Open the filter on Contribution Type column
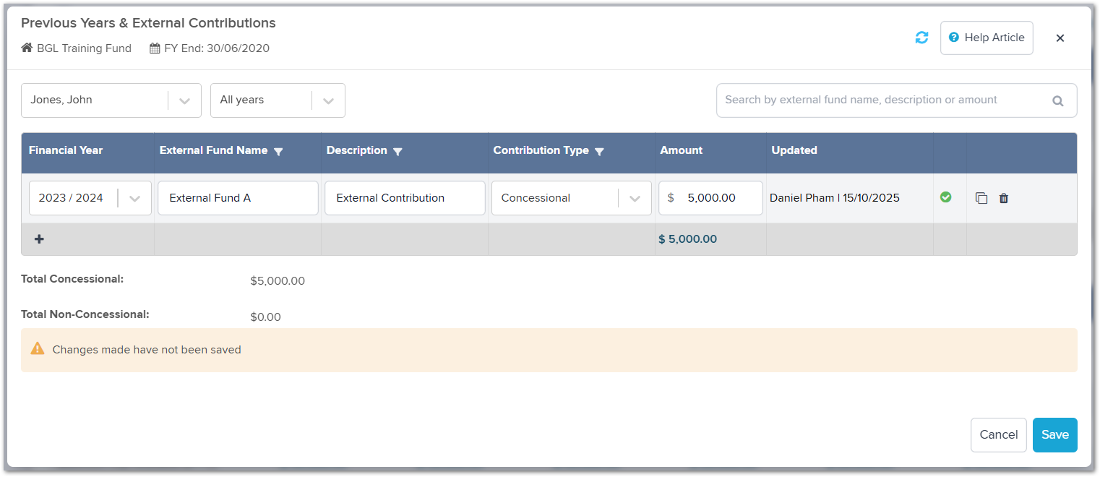Screen dimensions: 1100x477 (x=599, y=151)
